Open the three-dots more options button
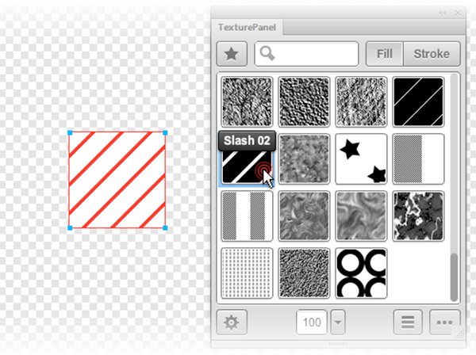 point(445,322)
